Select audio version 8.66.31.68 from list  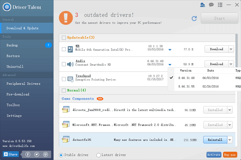tap(204, 78)
